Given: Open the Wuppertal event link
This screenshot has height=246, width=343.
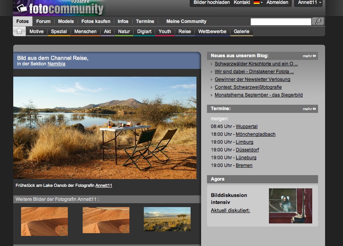Looking at the screenshot, I should click(246, 127).
